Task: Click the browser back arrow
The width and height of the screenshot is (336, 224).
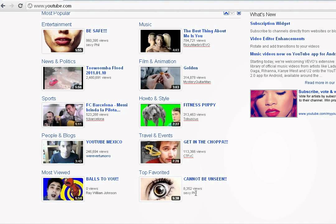Action: [3, 6]
